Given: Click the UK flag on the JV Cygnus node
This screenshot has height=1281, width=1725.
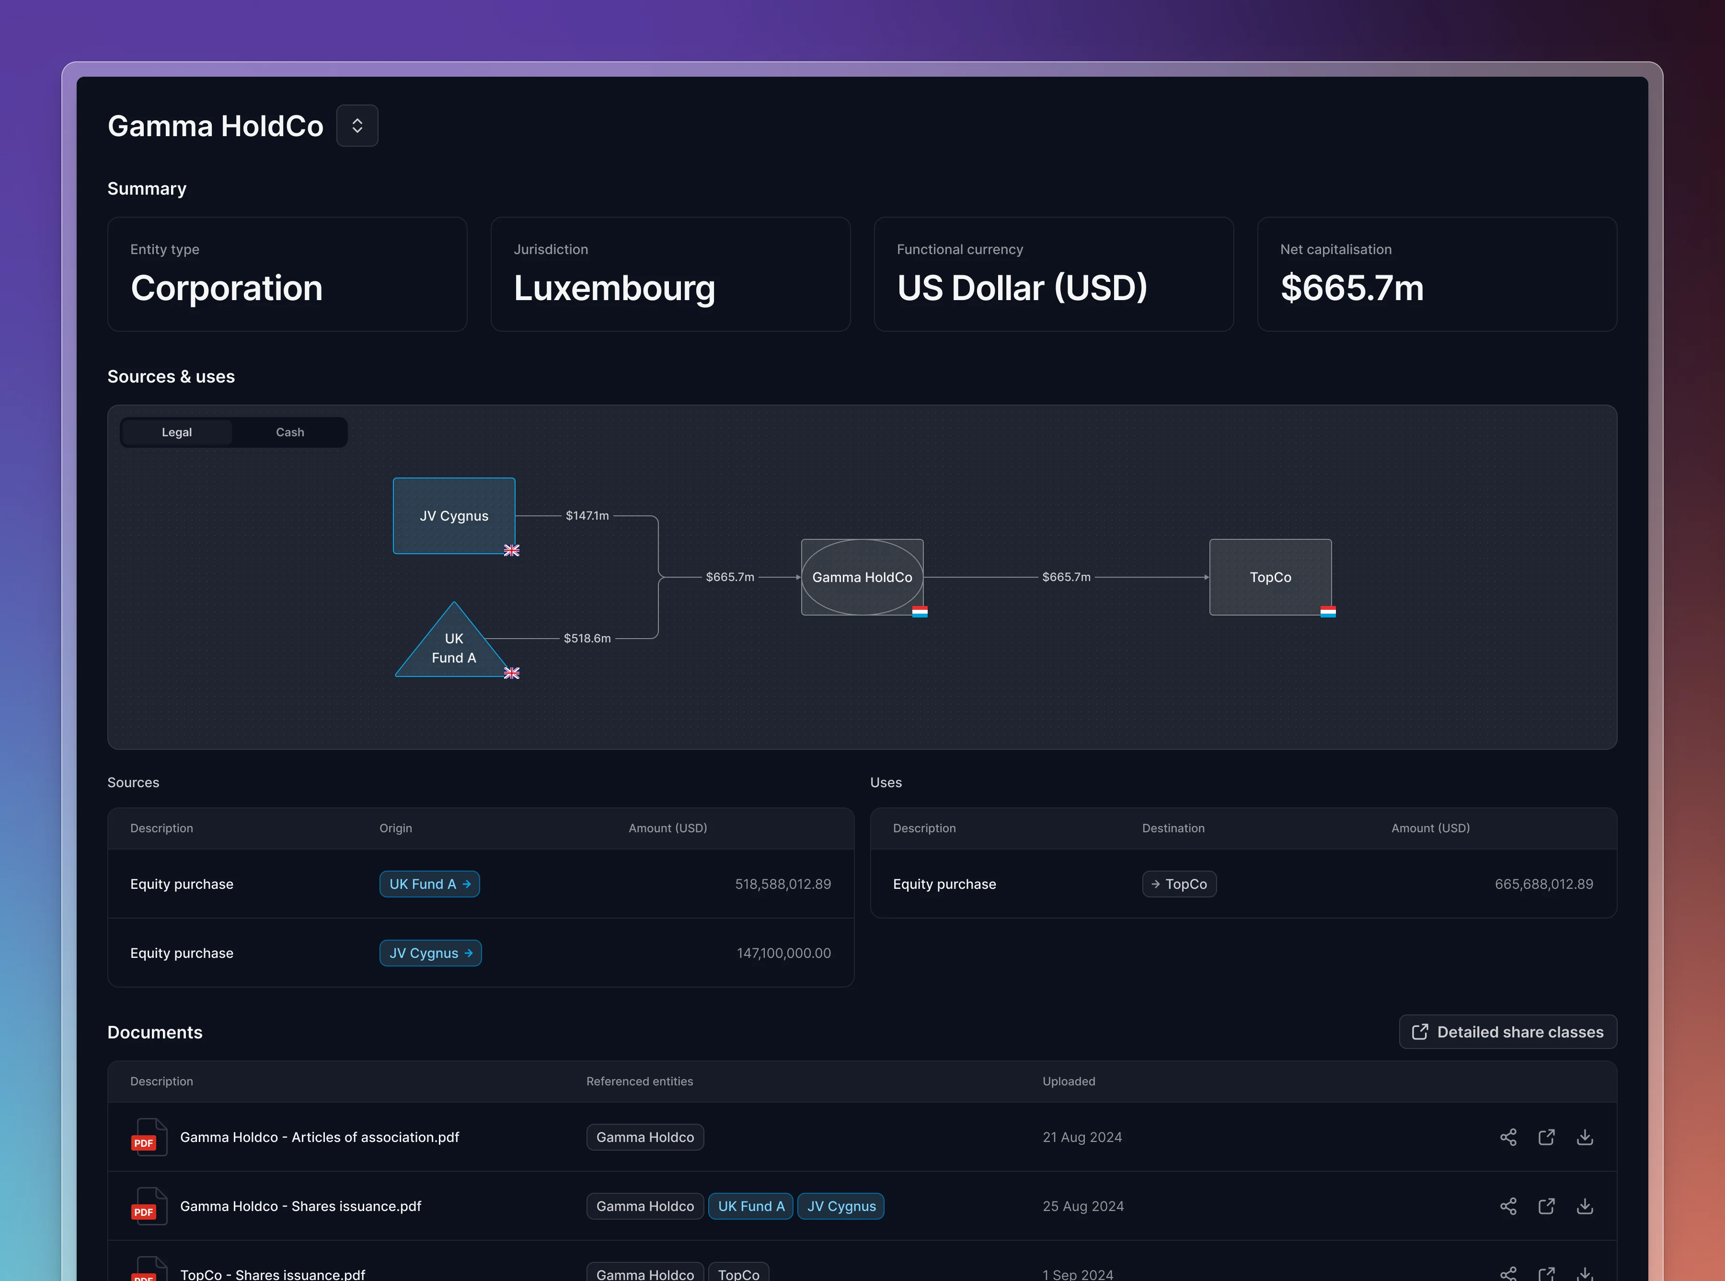Looking at the screenshot, I should click(x=511, y=550).
